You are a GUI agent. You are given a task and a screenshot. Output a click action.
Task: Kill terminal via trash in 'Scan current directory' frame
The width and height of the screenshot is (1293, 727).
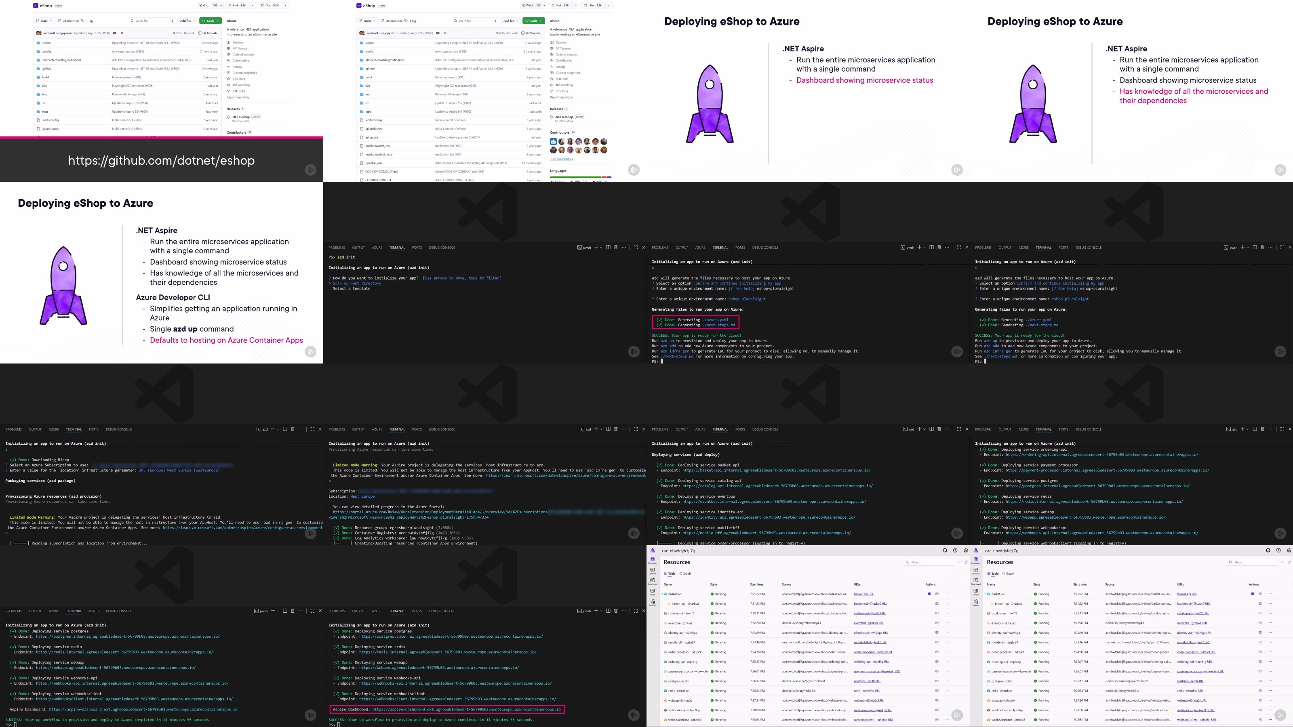coord(616,247)
